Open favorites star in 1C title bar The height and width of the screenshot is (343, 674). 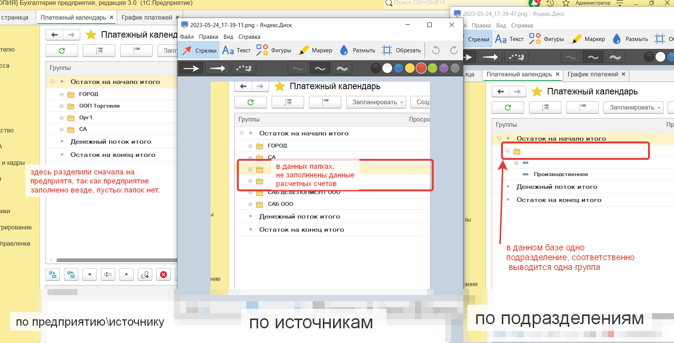(x=566, y=3)
